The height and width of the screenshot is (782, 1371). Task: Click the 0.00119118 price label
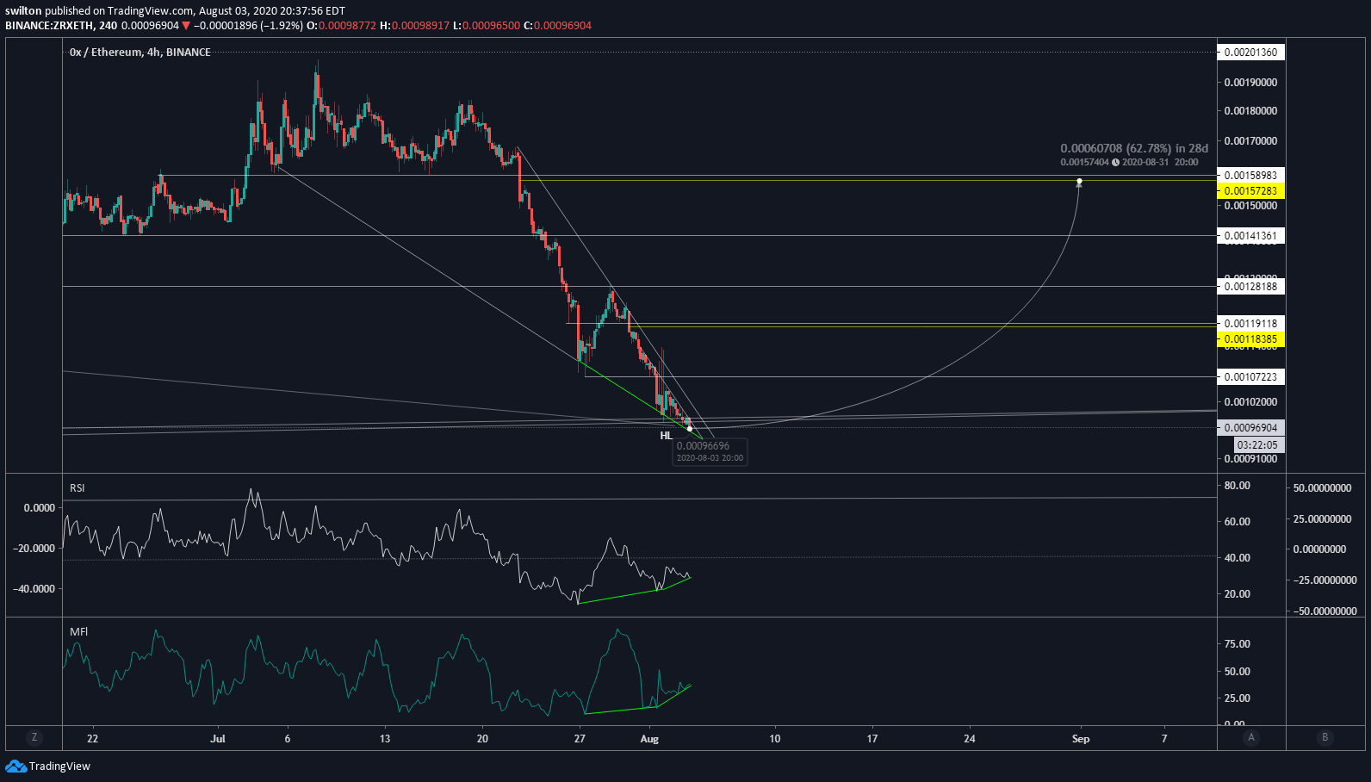click(1250, 324)
